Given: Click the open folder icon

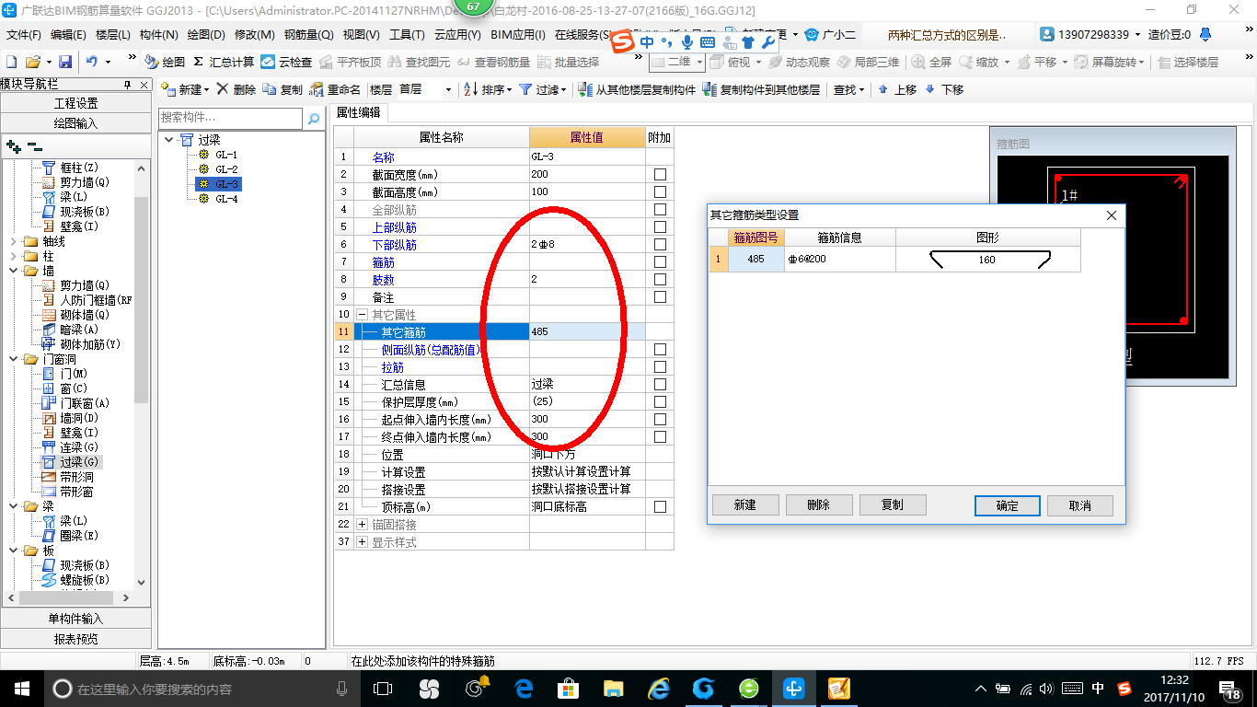Looking at the screenshot, I should click(33, 62).
